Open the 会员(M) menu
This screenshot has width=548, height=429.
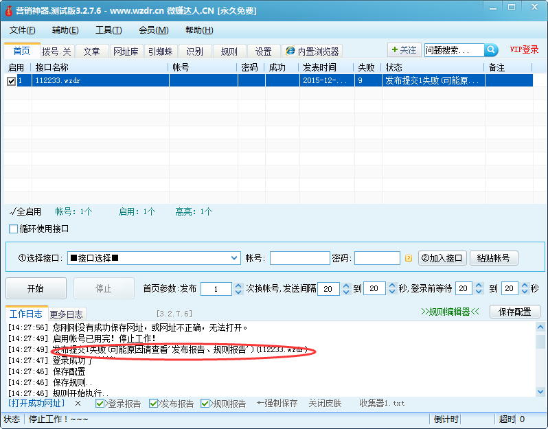coord(153,30)
